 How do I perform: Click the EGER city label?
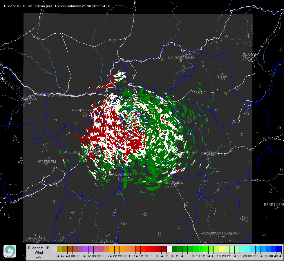coord(222,77)
